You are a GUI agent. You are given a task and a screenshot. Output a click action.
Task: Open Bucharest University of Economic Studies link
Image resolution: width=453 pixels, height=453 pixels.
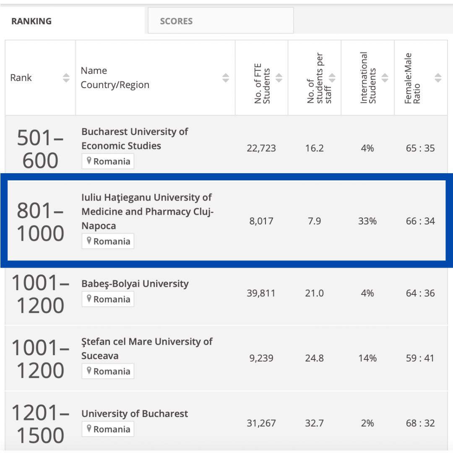(134, 139)
